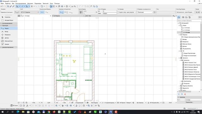Open the publisher sets icon in navigator
The height and width of the screenshot is (114, 202).
pos(189,17)
